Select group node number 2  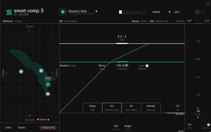pos(41,71)
